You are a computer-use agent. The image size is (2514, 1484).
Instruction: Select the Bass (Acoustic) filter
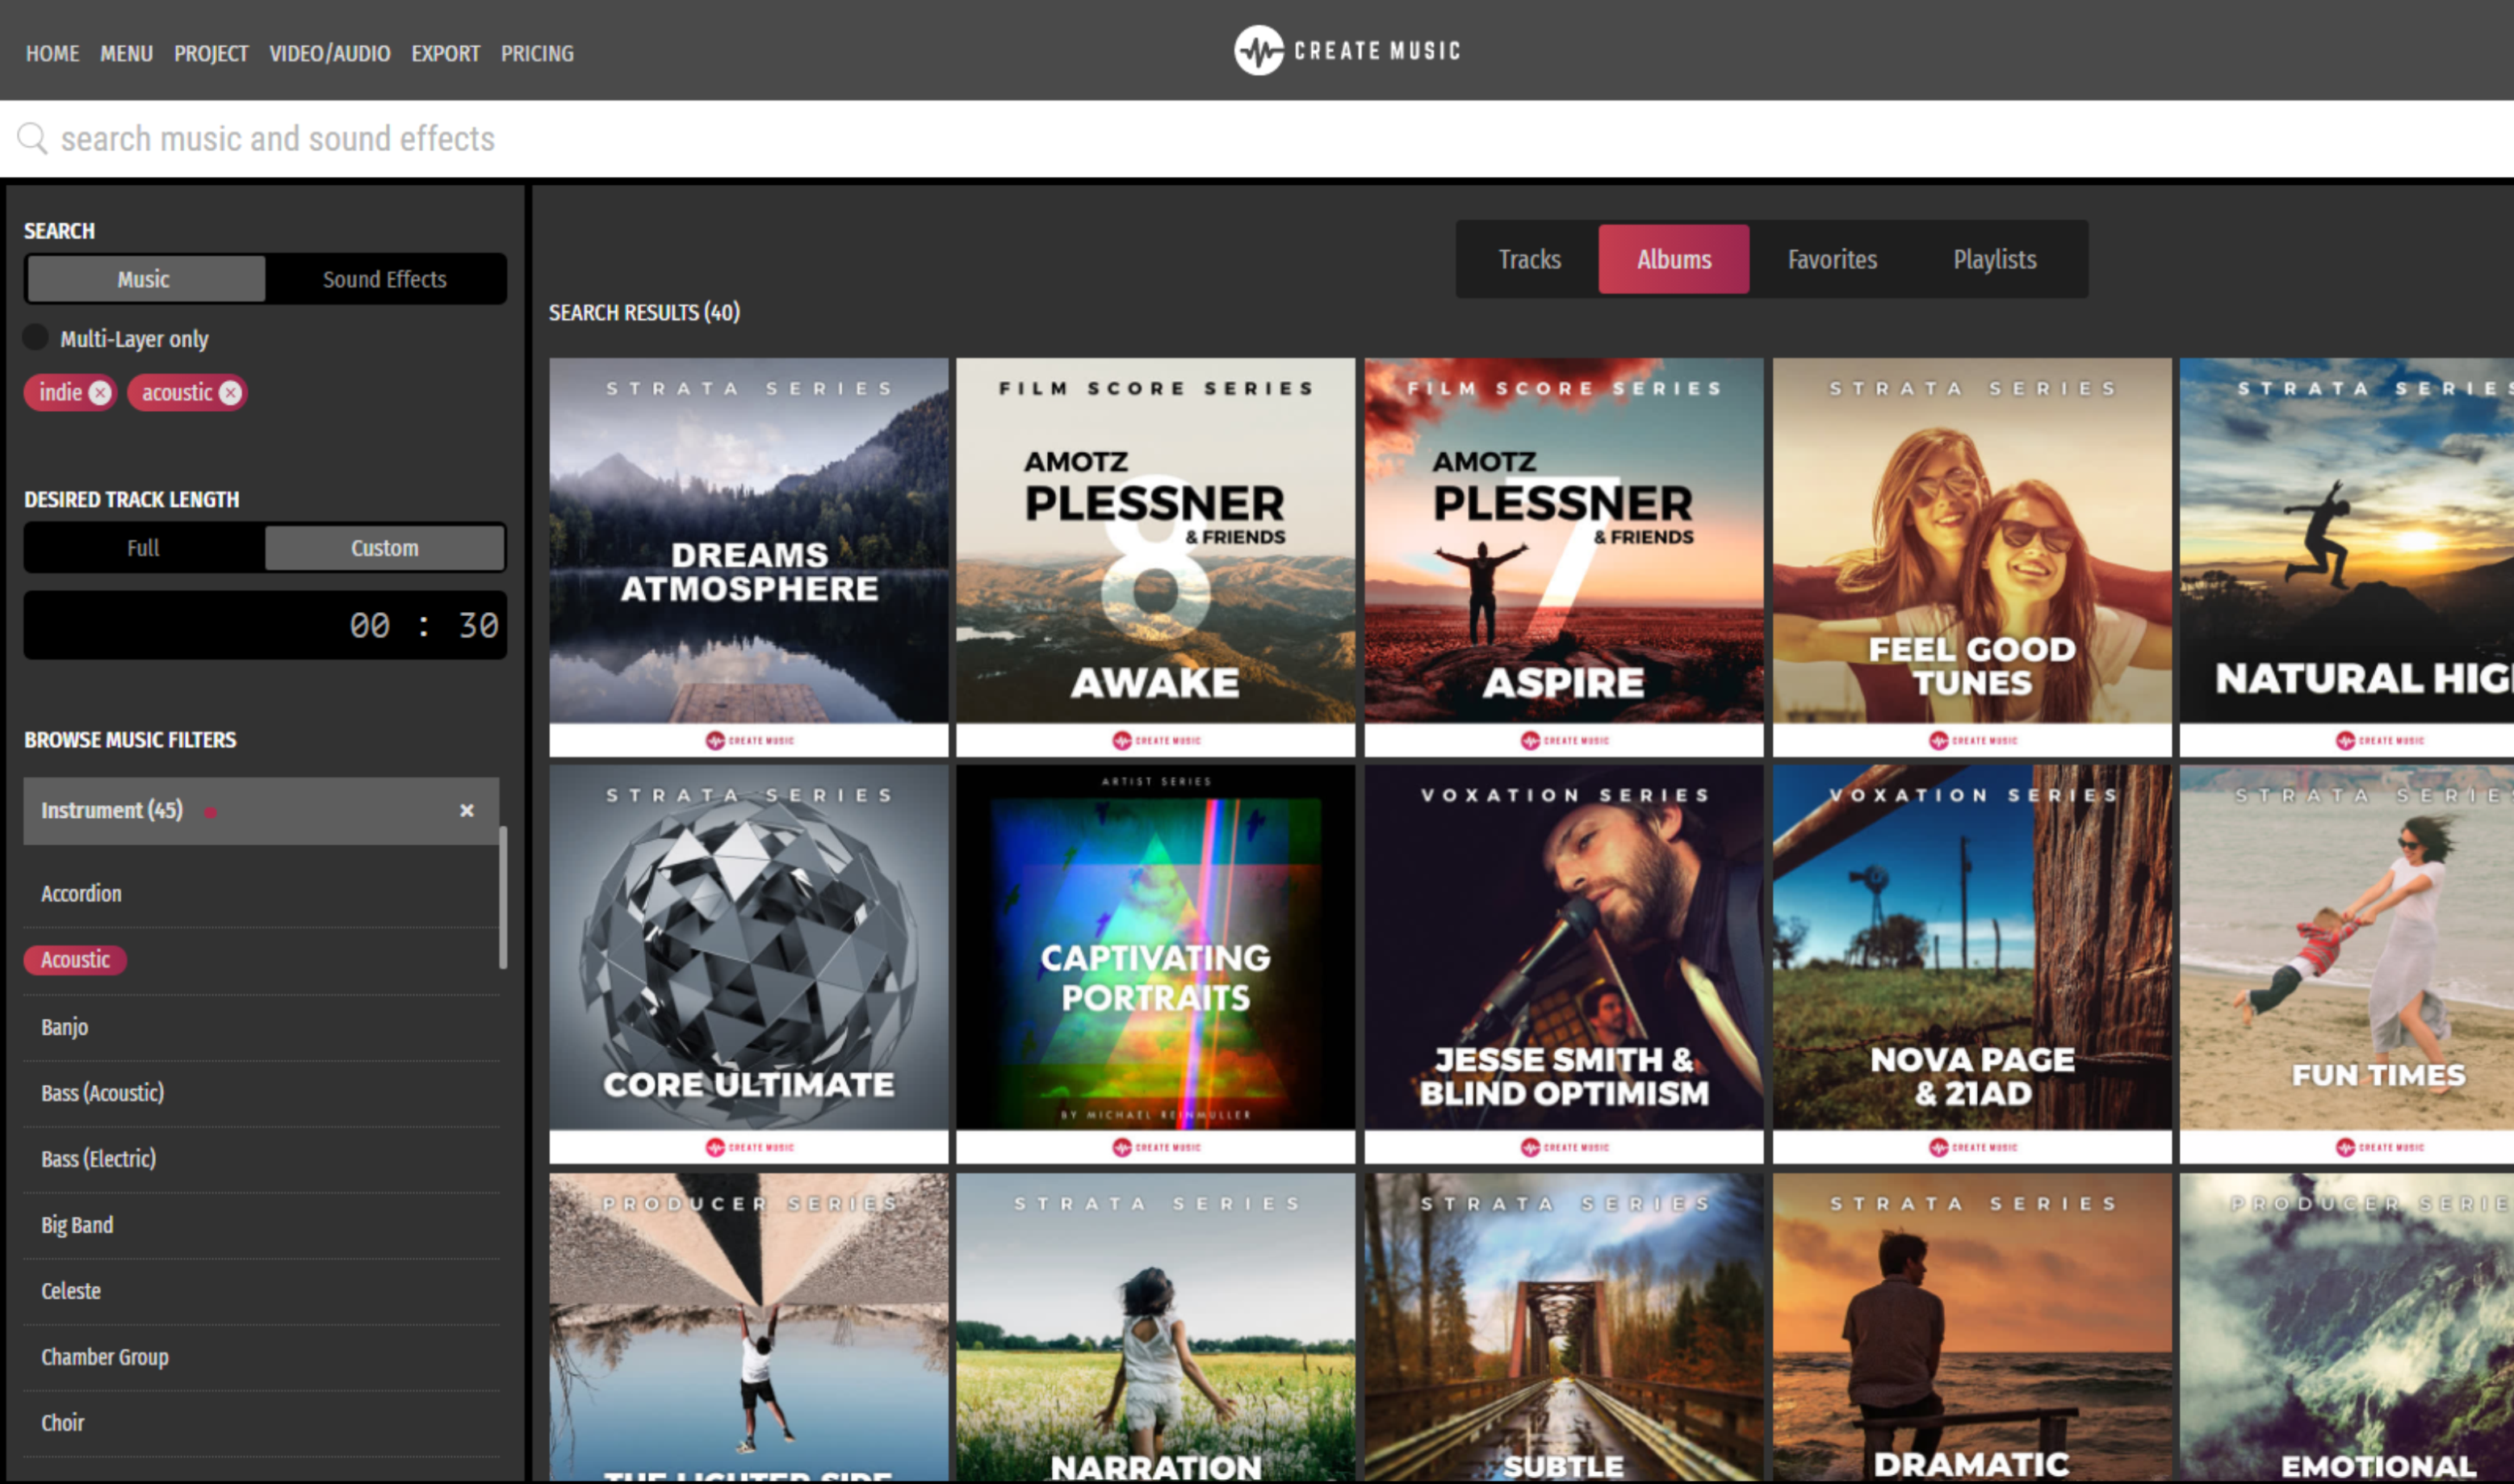click(261, 1093)
